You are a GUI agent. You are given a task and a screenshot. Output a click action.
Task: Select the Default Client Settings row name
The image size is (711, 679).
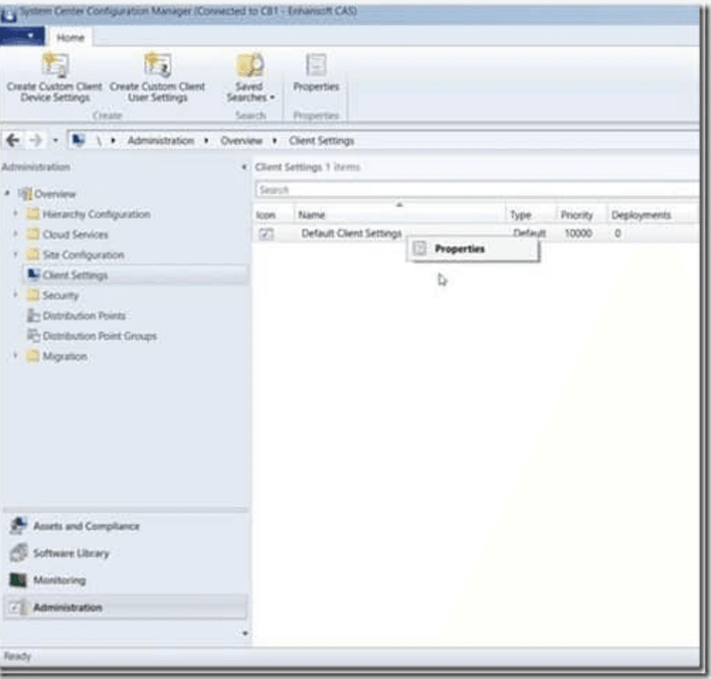[352, 233]
